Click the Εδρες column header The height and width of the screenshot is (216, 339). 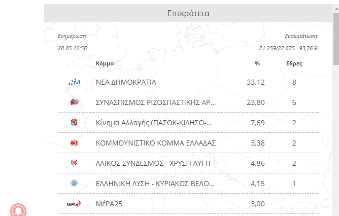pyautogui.click(x=294, y=64)
